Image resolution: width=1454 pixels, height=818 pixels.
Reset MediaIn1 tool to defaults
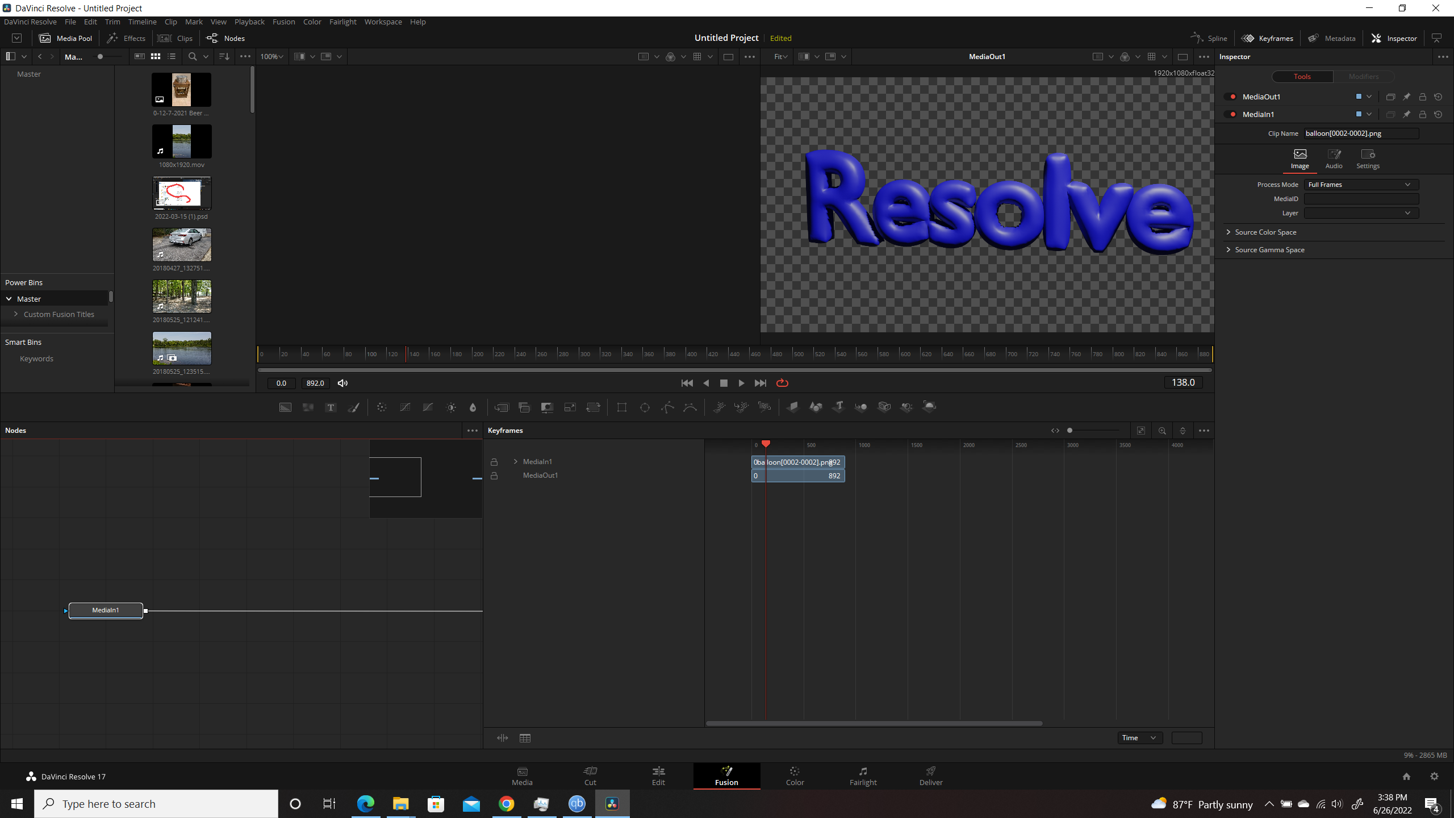[1438, 114]
